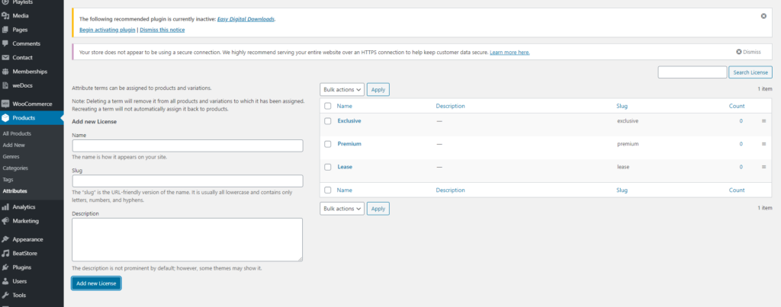Click the Exclusive row count value
The width and height of the screenshot is (781, 307).
[x=741, y=121]
